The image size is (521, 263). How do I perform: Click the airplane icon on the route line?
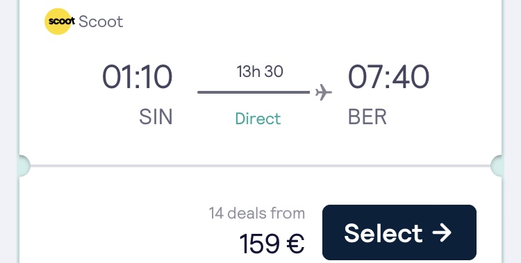(323, 92)
